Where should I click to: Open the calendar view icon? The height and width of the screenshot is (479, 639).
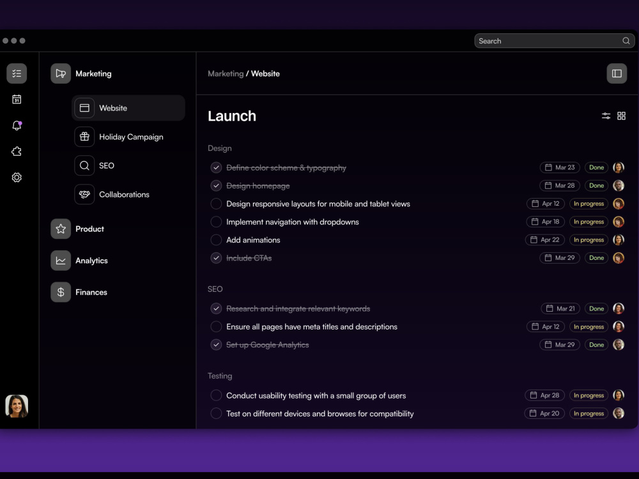coord(17,100)
